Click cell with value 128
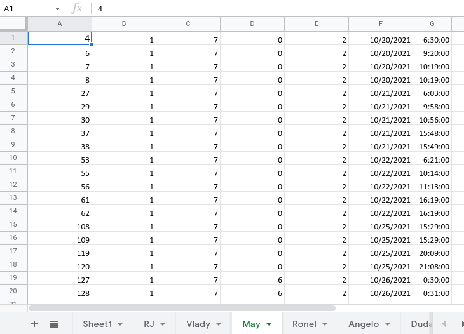 [60, 291]
